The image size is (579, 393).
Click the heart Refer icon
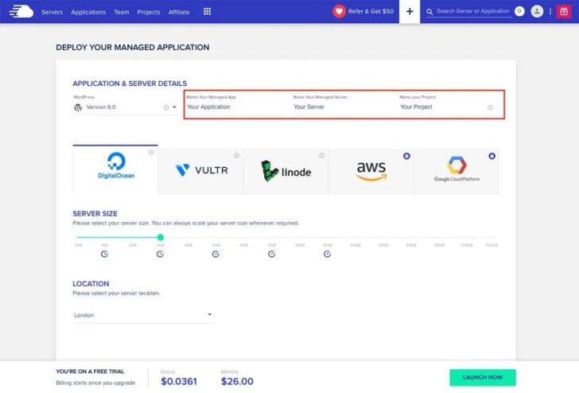pos(339,11)
